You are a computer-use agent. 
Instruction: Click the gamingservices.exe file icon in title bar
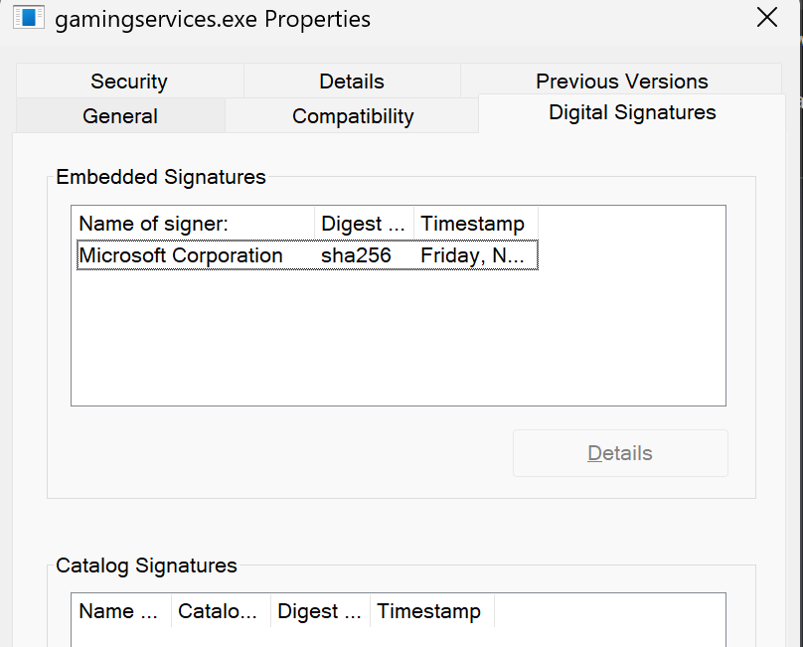coord(28,18)
